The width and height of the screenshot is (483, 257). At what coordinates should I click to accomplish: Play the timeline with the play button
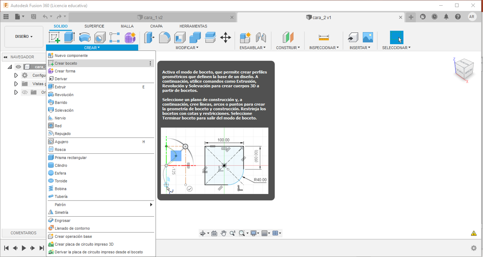24,248
